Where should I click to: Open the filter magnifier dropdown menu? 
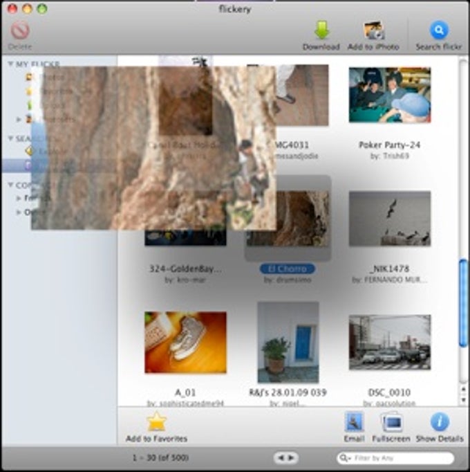345,458
